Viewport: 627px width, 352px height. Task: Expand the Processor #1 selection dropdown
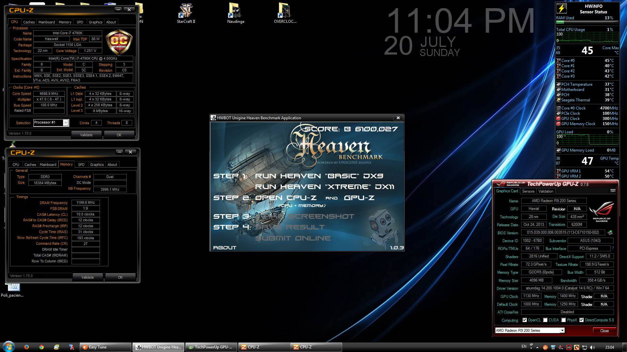[66, 123]
